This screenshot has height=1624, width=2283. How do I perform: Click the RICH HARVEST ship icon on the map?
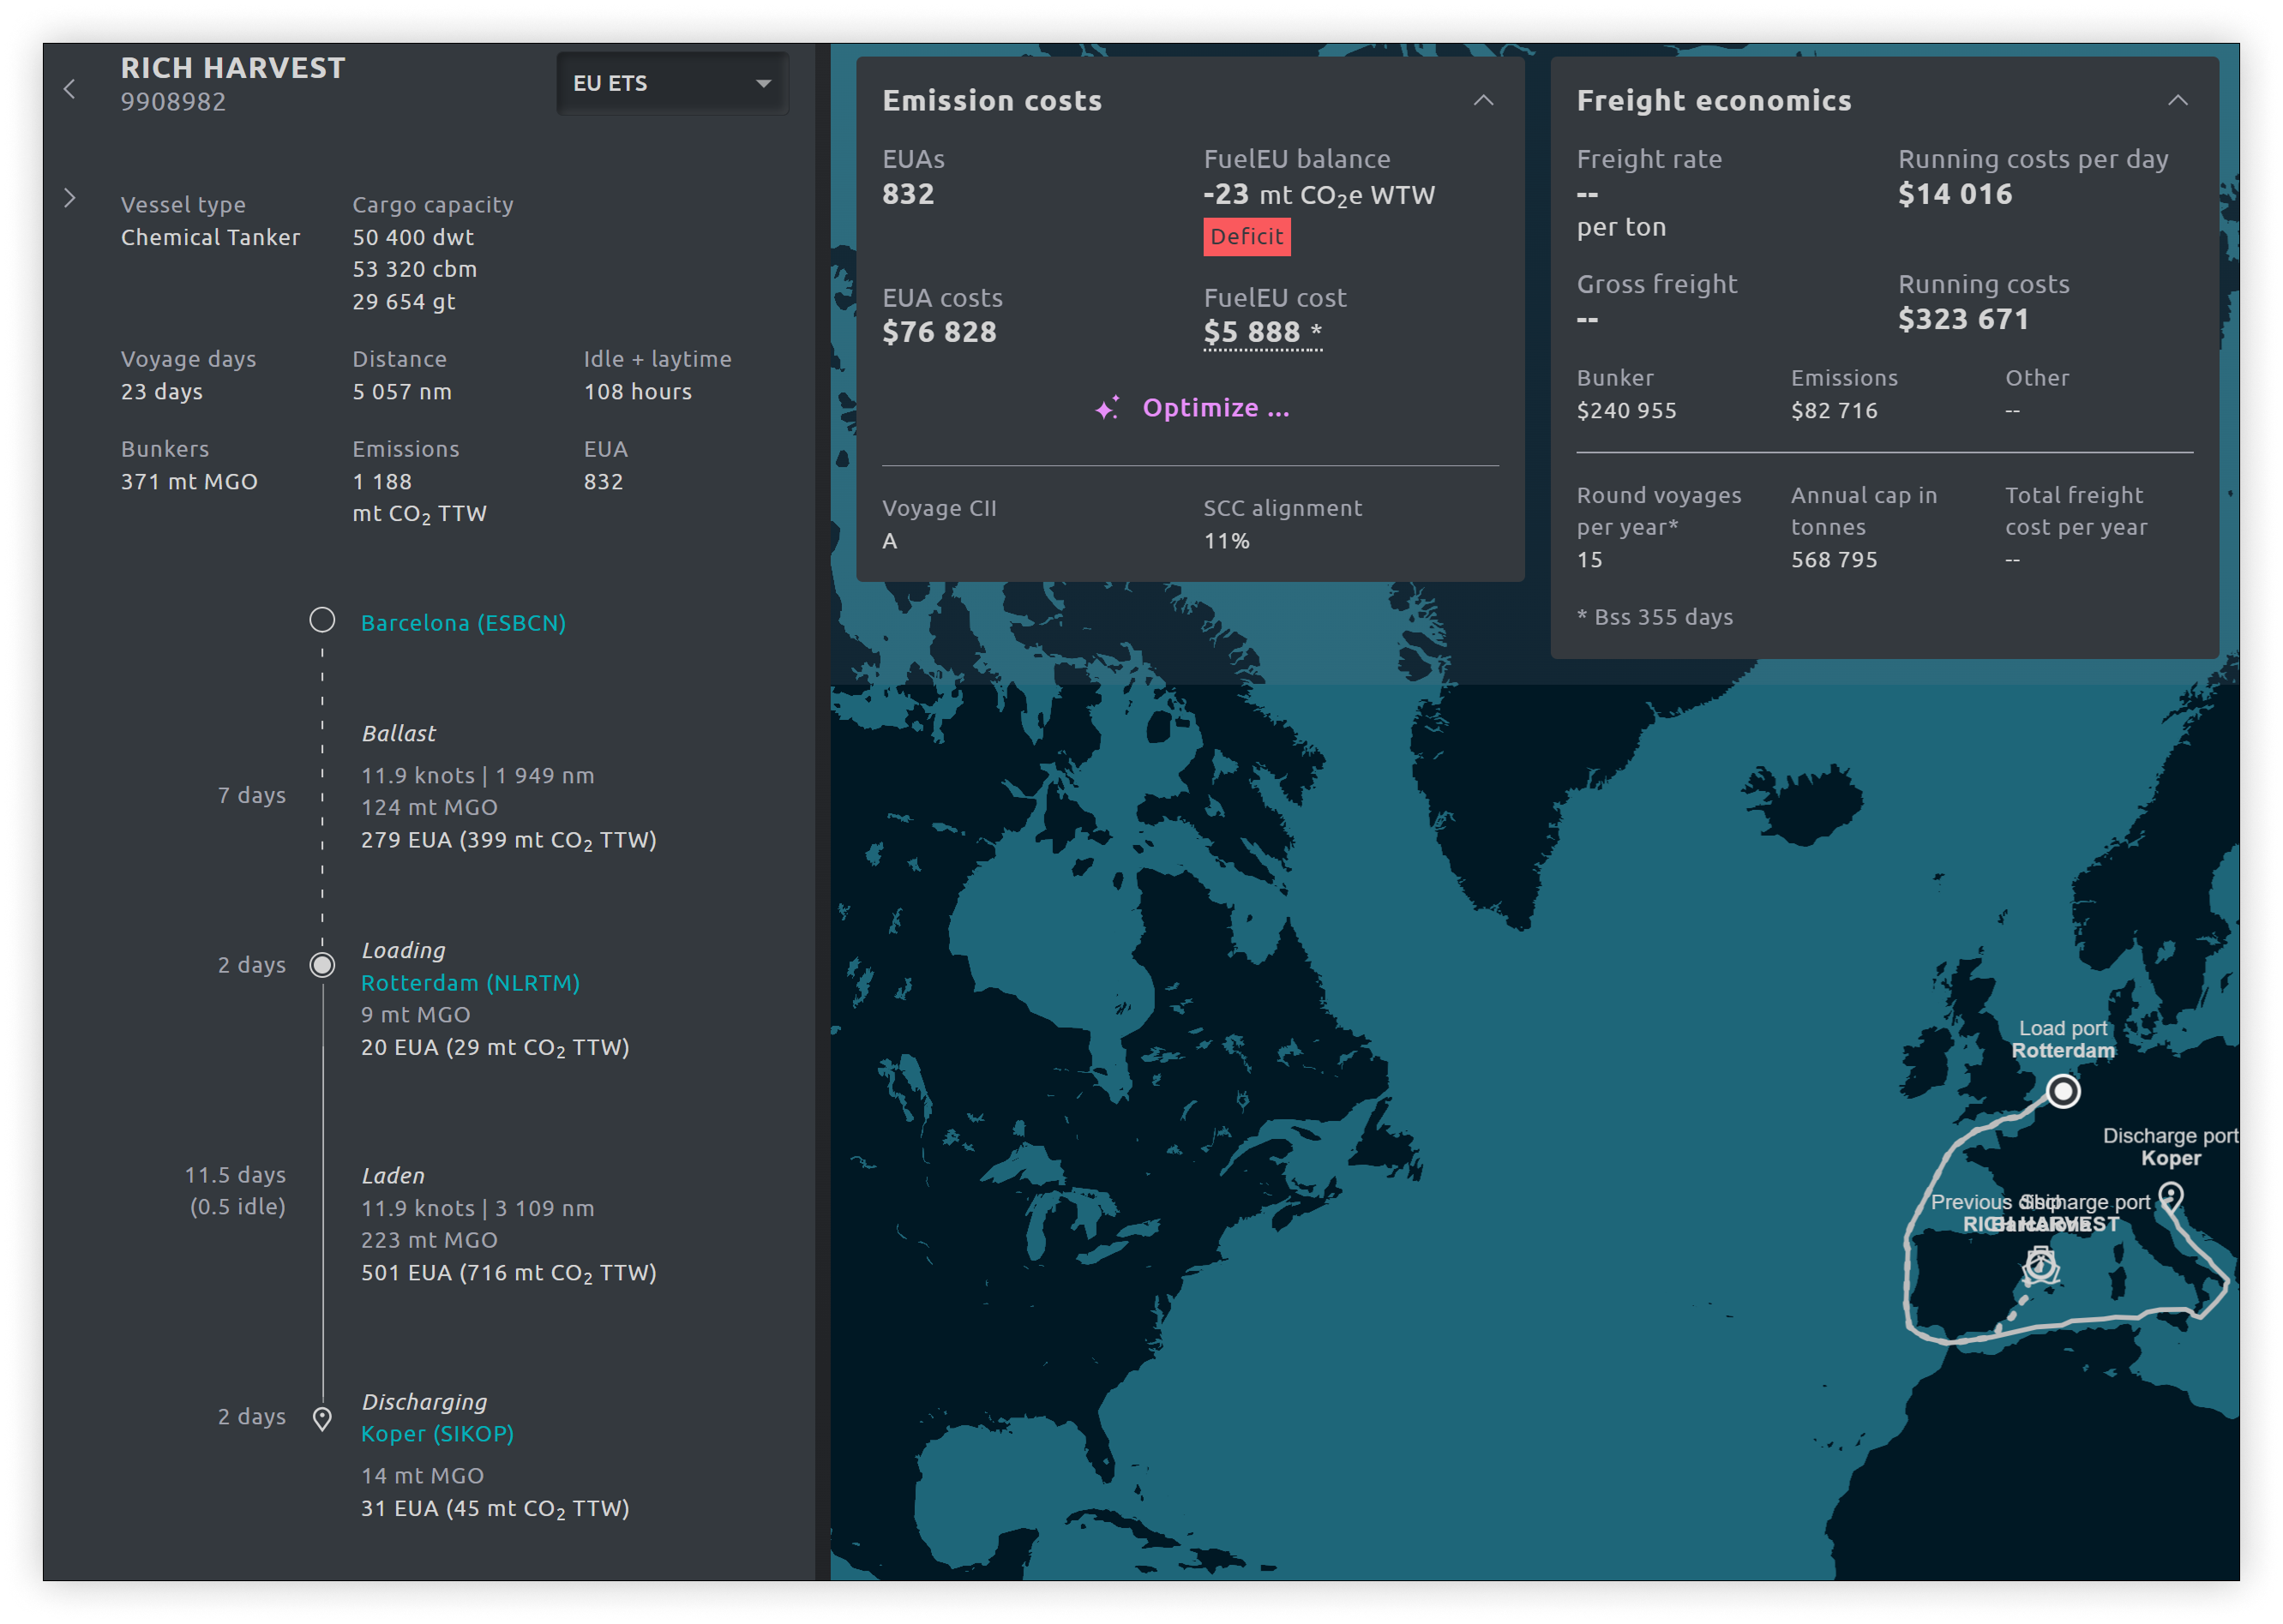pyautogui.click(x=2040, y=1266)
